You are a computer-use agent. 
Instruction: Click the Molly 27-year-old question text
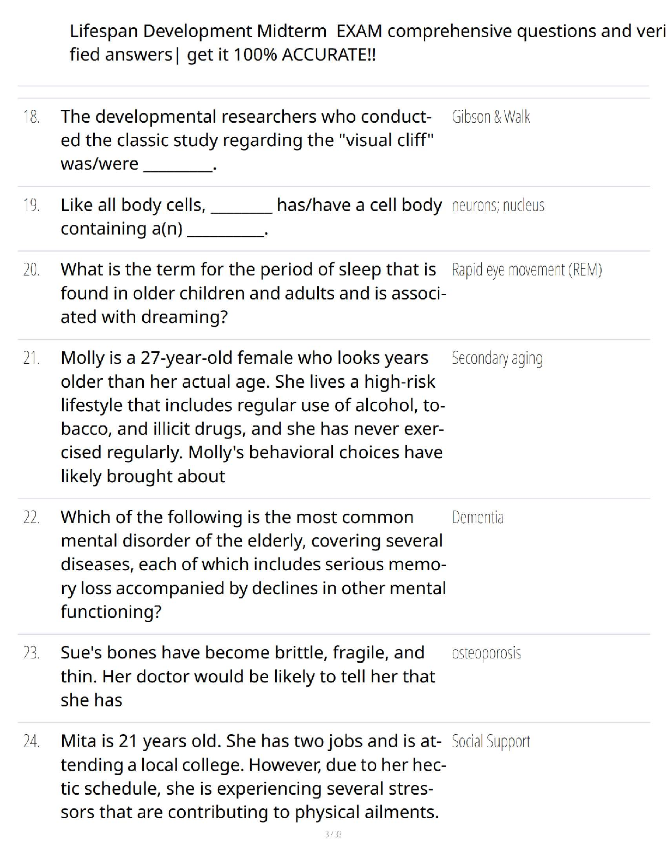pos(251,417)
